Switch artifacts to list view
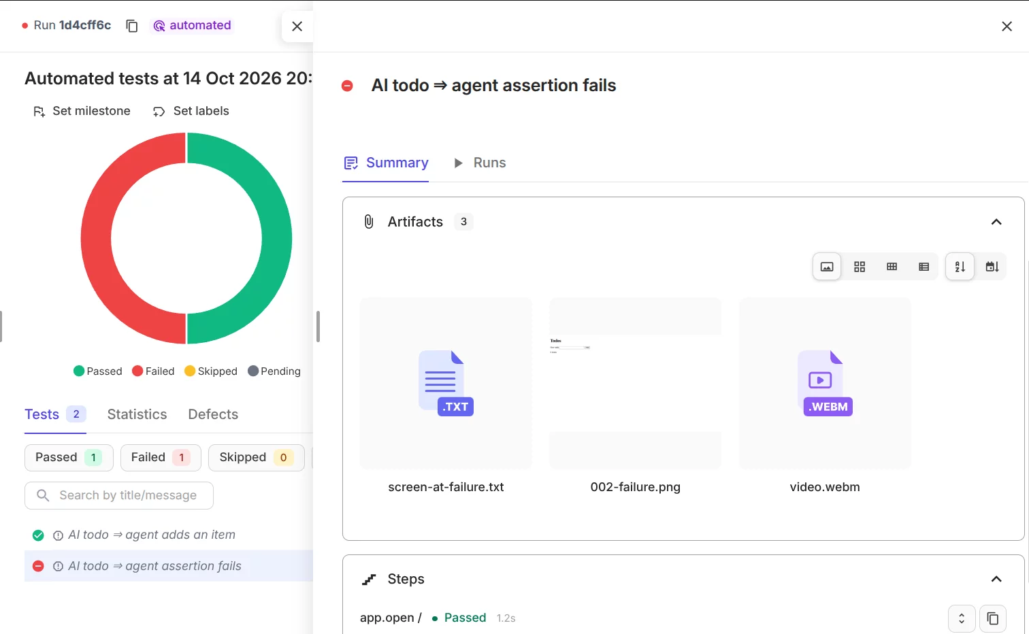Viewport: 1029px width, 634px height. [924, 267]
